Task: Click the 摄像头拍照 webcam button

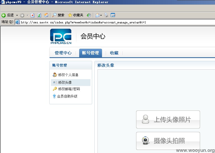Action: click(168, 141)
